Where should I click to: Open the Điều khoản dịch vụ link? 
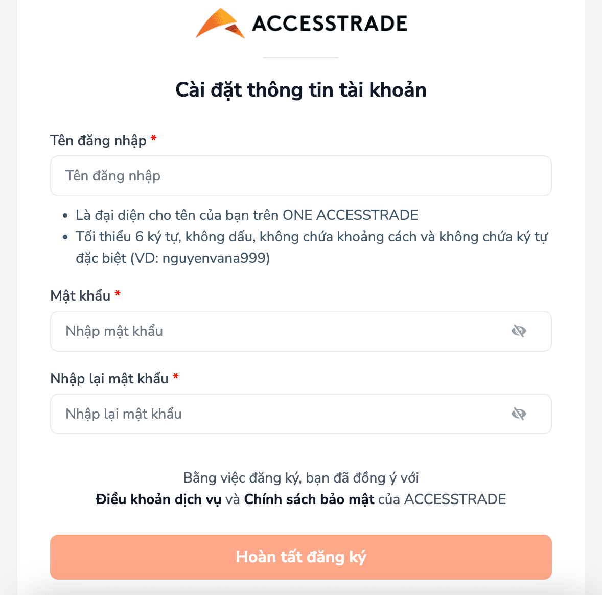pos(158,499)
